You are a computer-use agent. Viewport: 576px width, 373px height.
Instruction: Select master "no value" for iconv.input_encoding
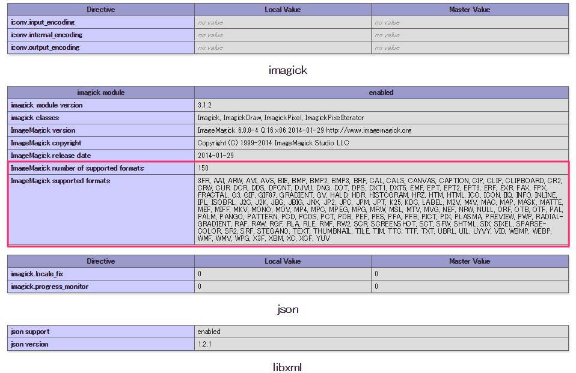pos(387,23)
